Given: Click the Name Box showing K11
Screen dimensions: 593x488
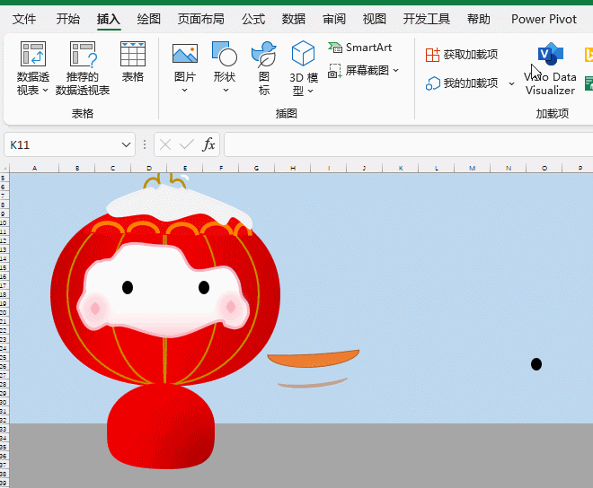Looking at the screenshot, I should point(60,144).
